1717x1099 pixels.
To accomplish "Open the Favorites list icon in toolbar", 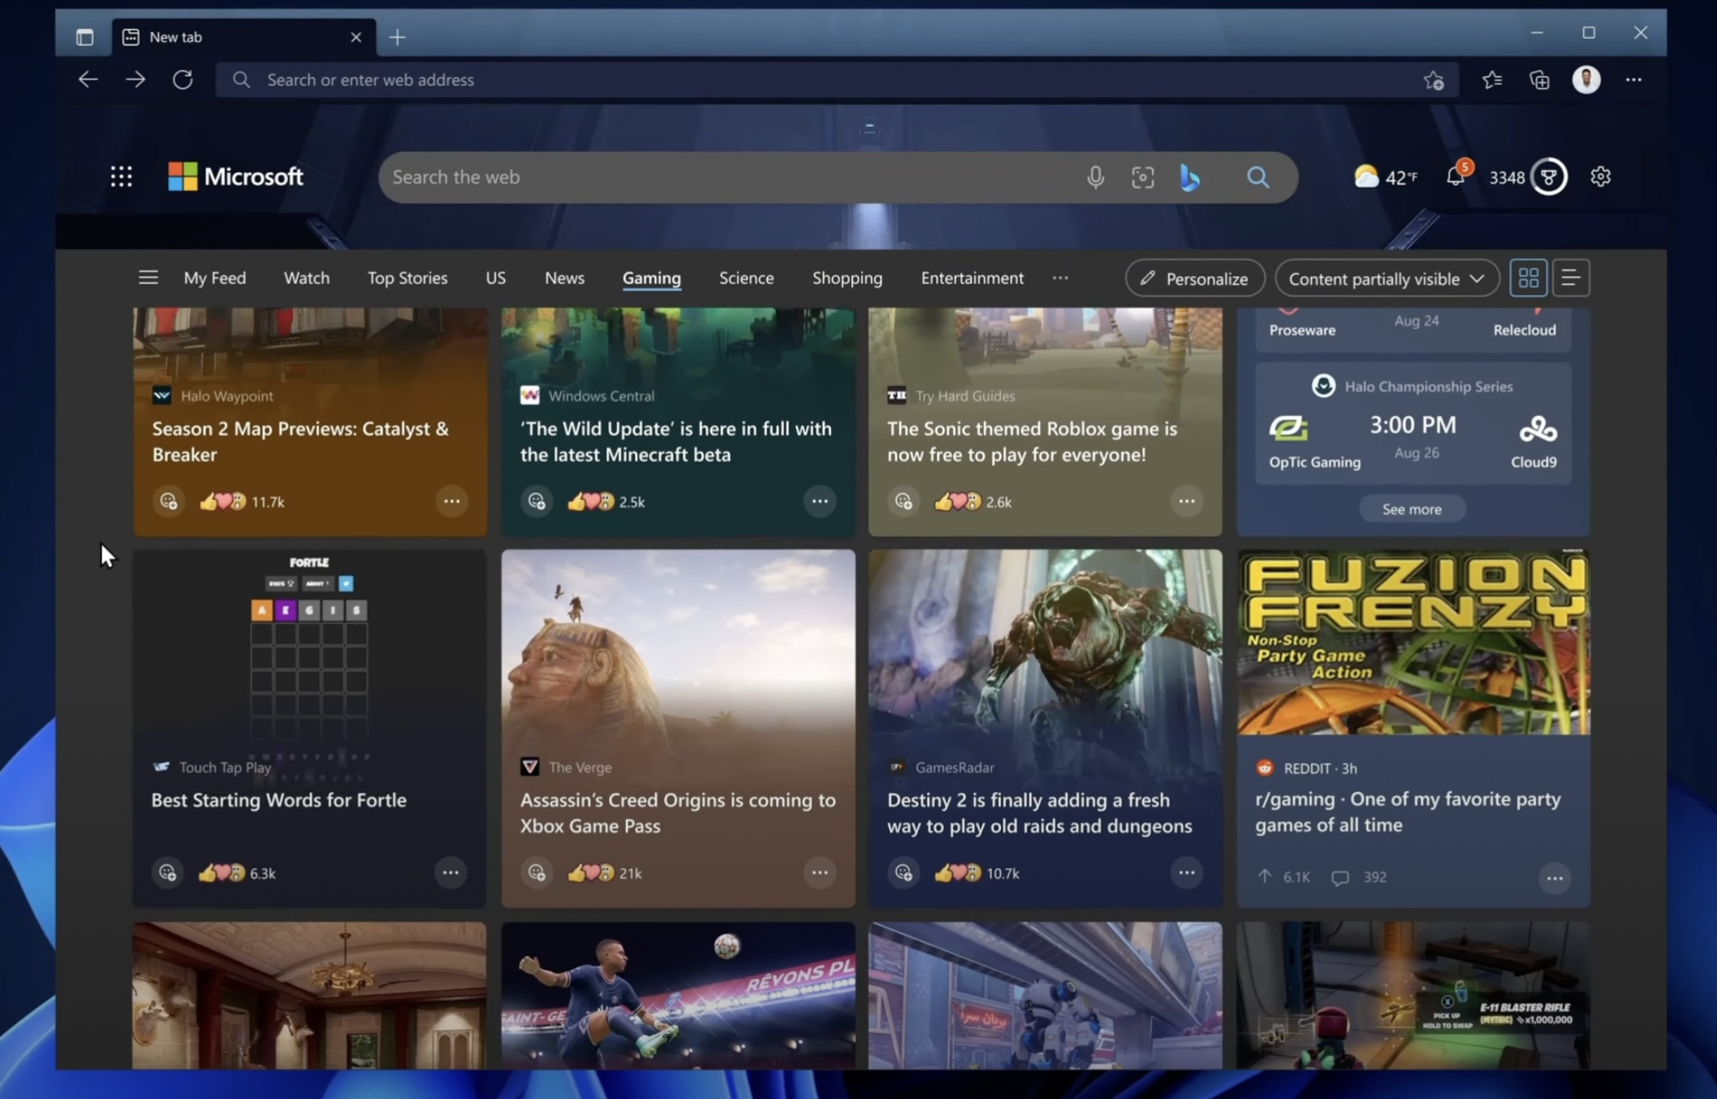I will tap(1492, 79).
